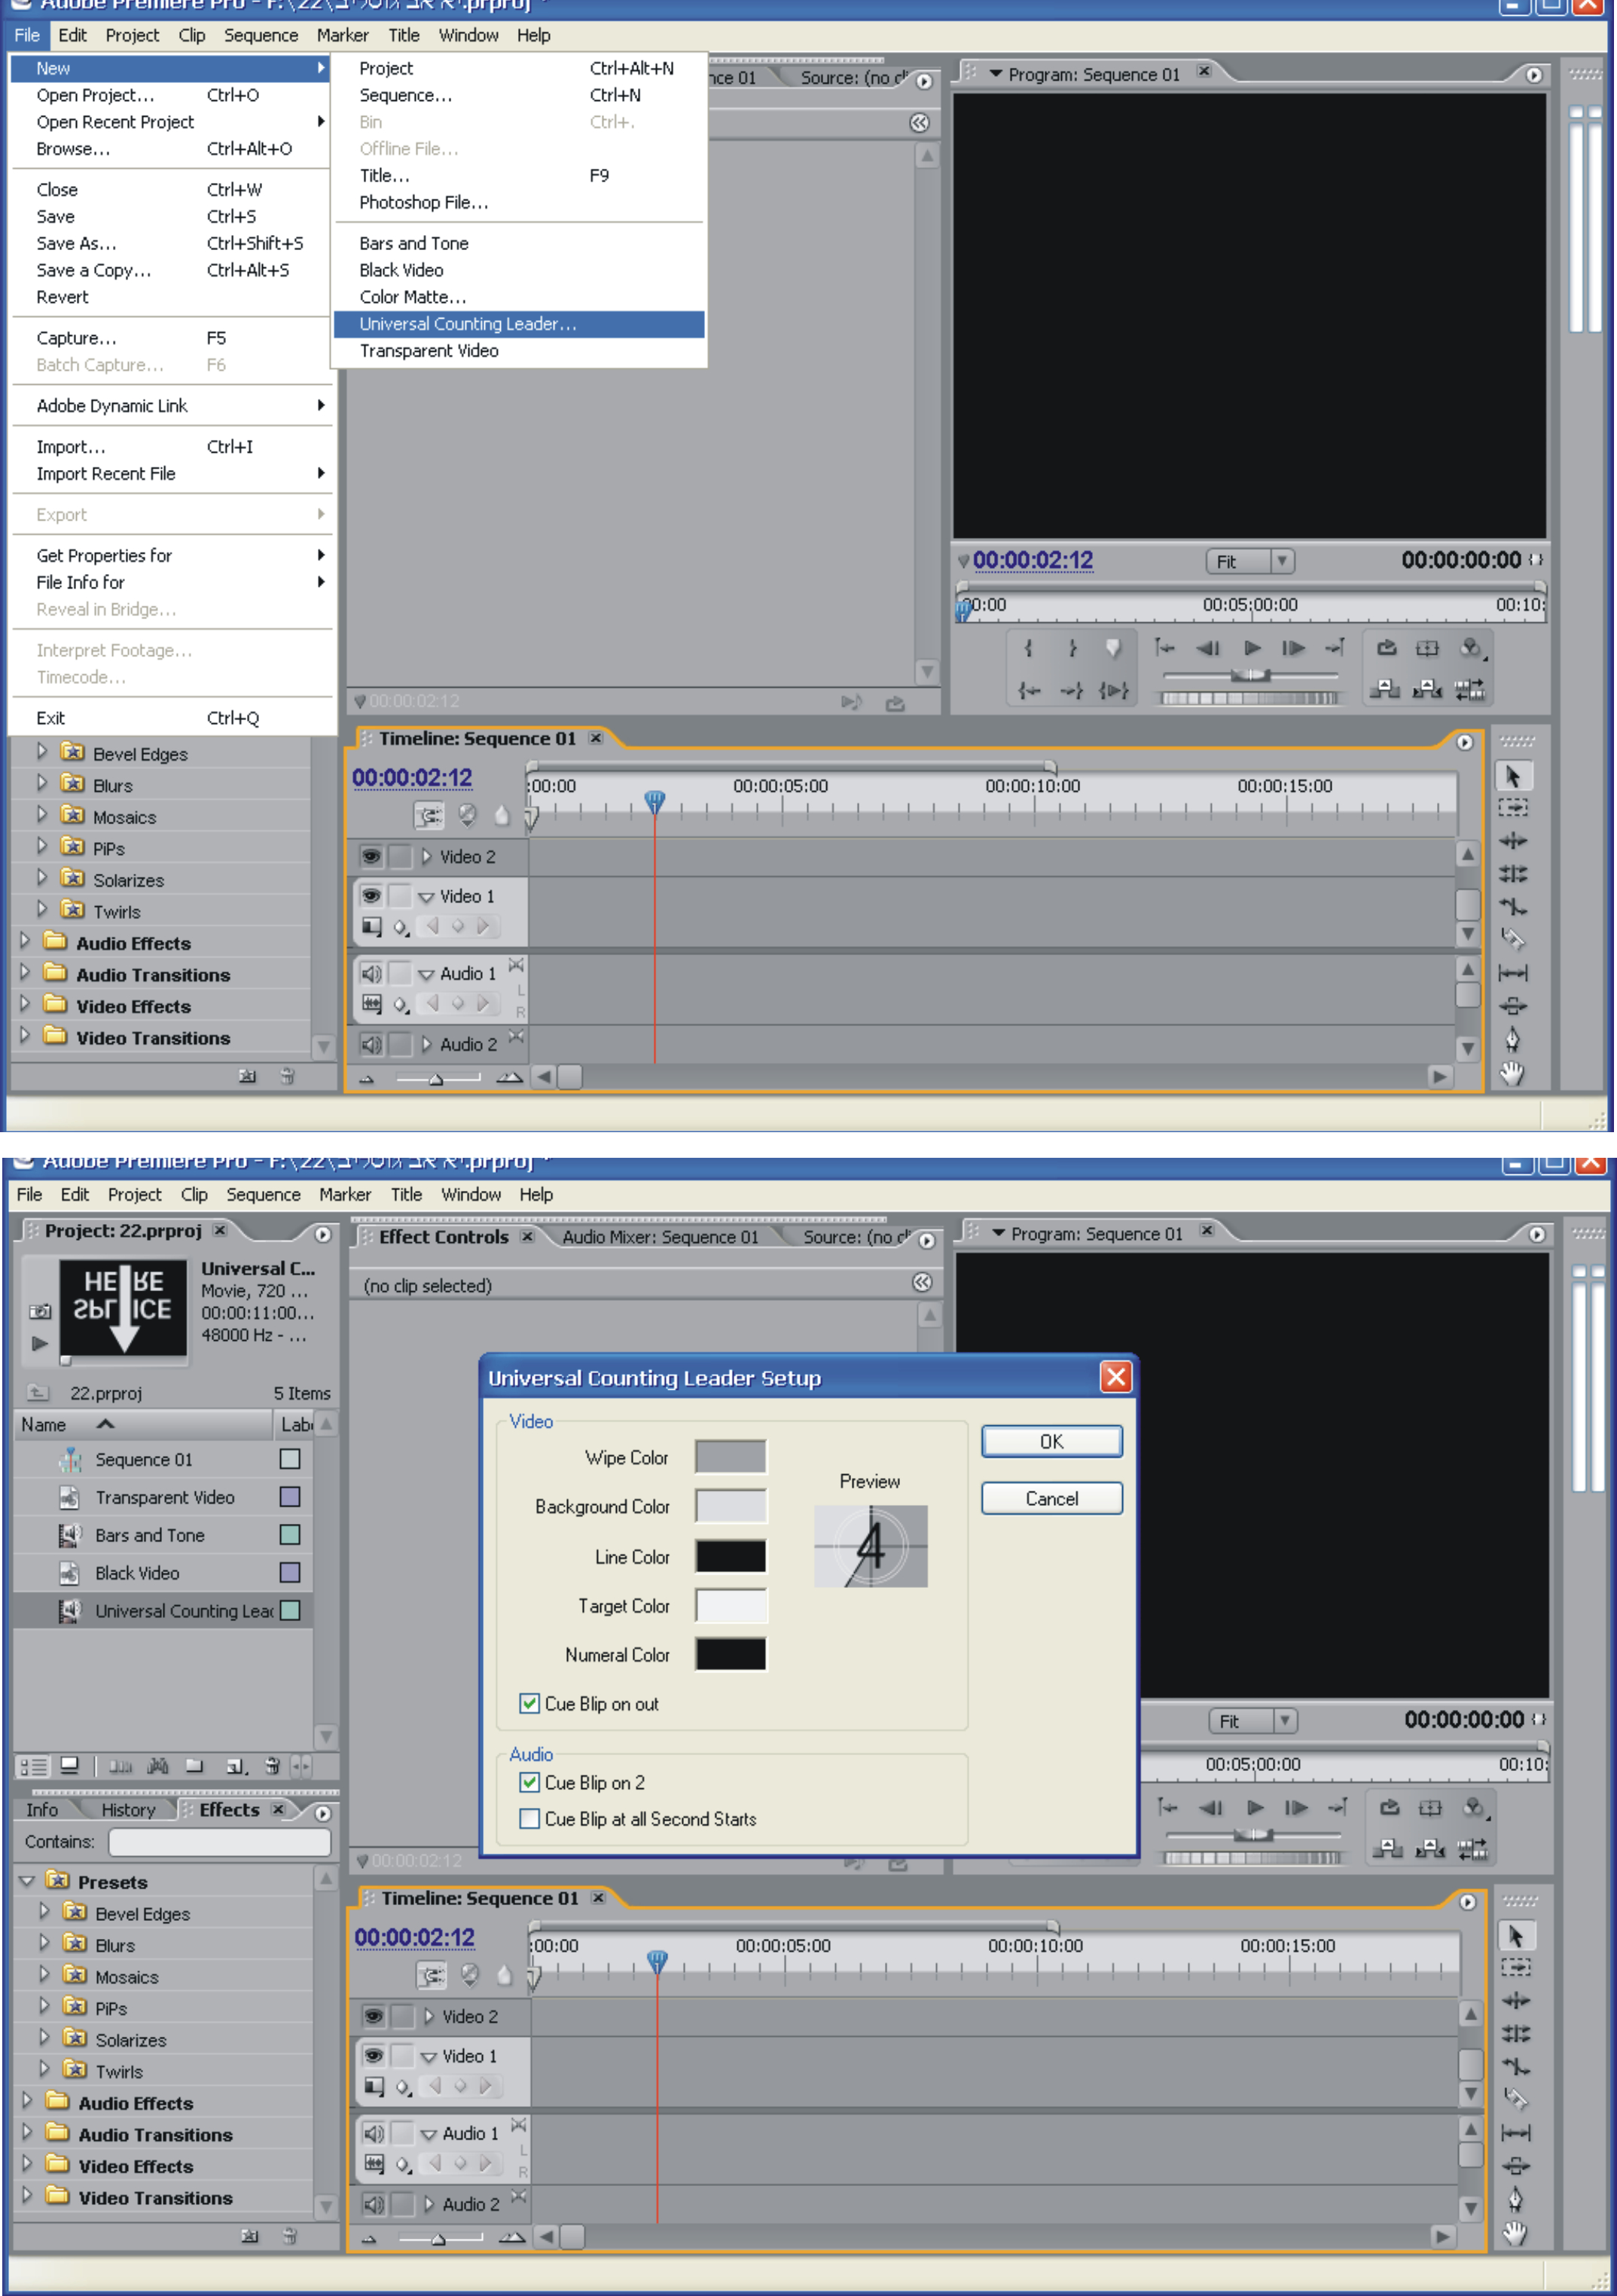The height and width of the screenshot is (2296, 1617).
Task: Expand the Audio Effects folder
Action: (x=26, y=942)
